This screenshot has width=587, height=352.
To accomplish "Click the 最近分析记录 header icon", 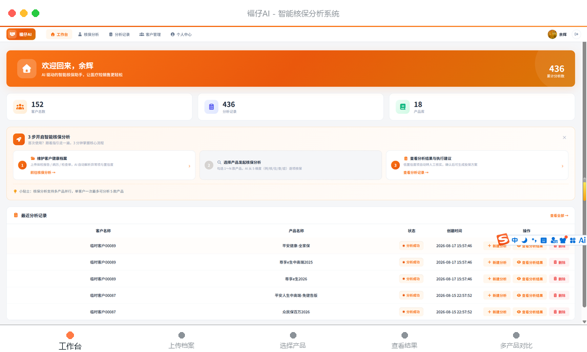I will (x=16, y=215).
